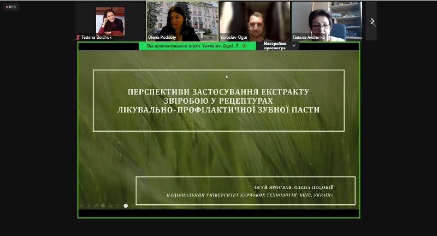Click the REC recording indicator

click(11, 7)
